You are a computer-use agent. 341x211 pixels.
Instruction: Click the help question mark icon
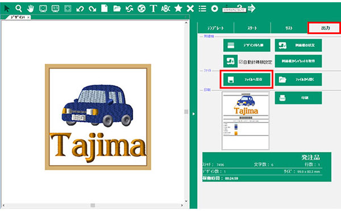pos(239,7)
